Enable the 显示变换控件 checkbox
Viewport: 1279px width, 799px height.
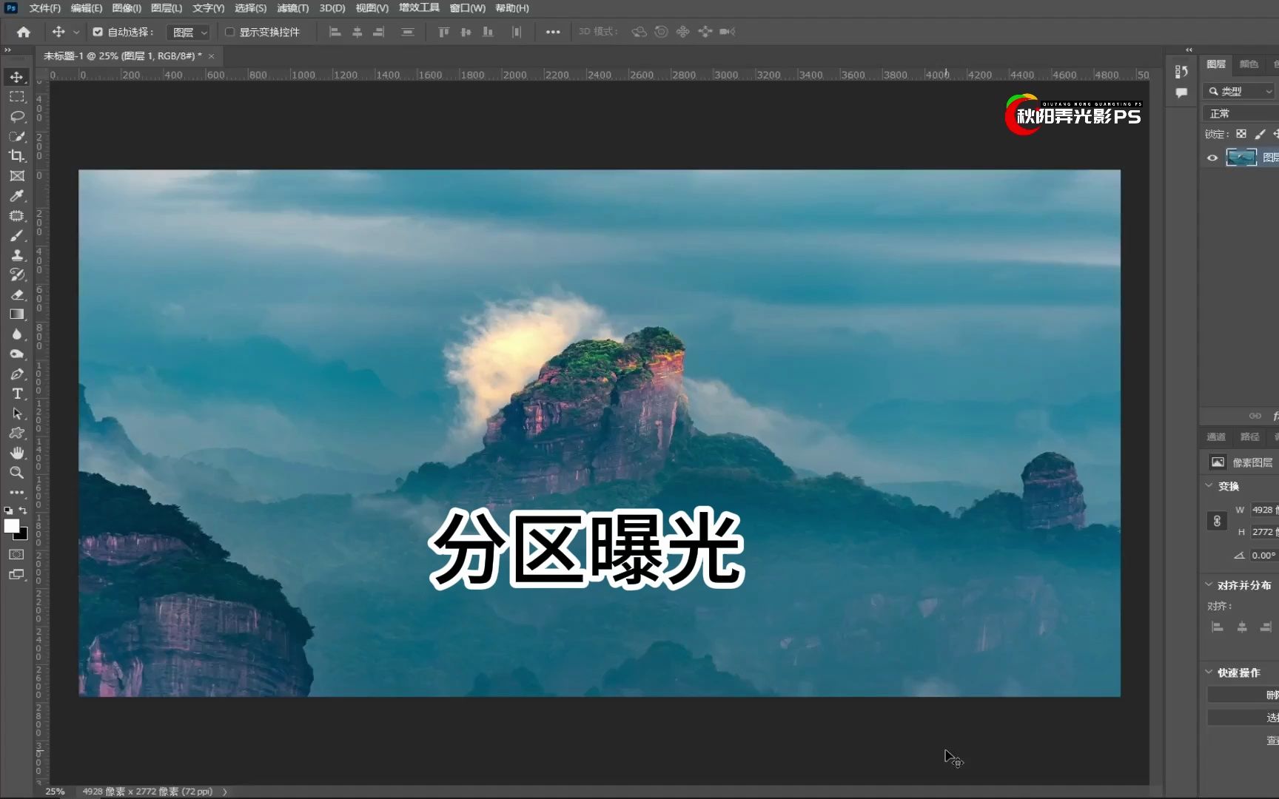[x=229, y=32]
